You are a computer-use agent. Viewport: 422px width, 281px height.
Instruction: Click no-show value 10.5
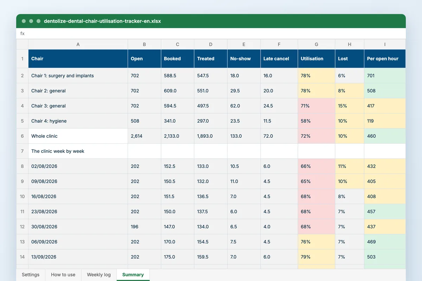point(244,166)
